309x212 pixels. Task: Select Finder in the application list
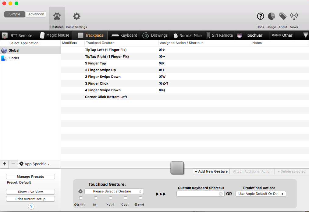coord(30,58)
